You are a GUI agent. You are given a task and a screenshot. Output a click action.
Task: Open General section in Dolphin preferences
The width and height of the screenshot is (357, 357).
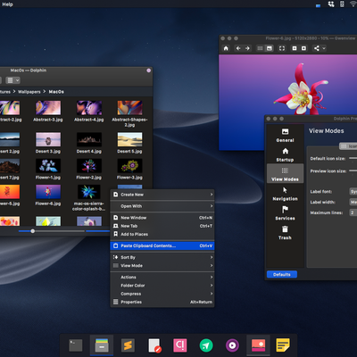tap(285, 135)
